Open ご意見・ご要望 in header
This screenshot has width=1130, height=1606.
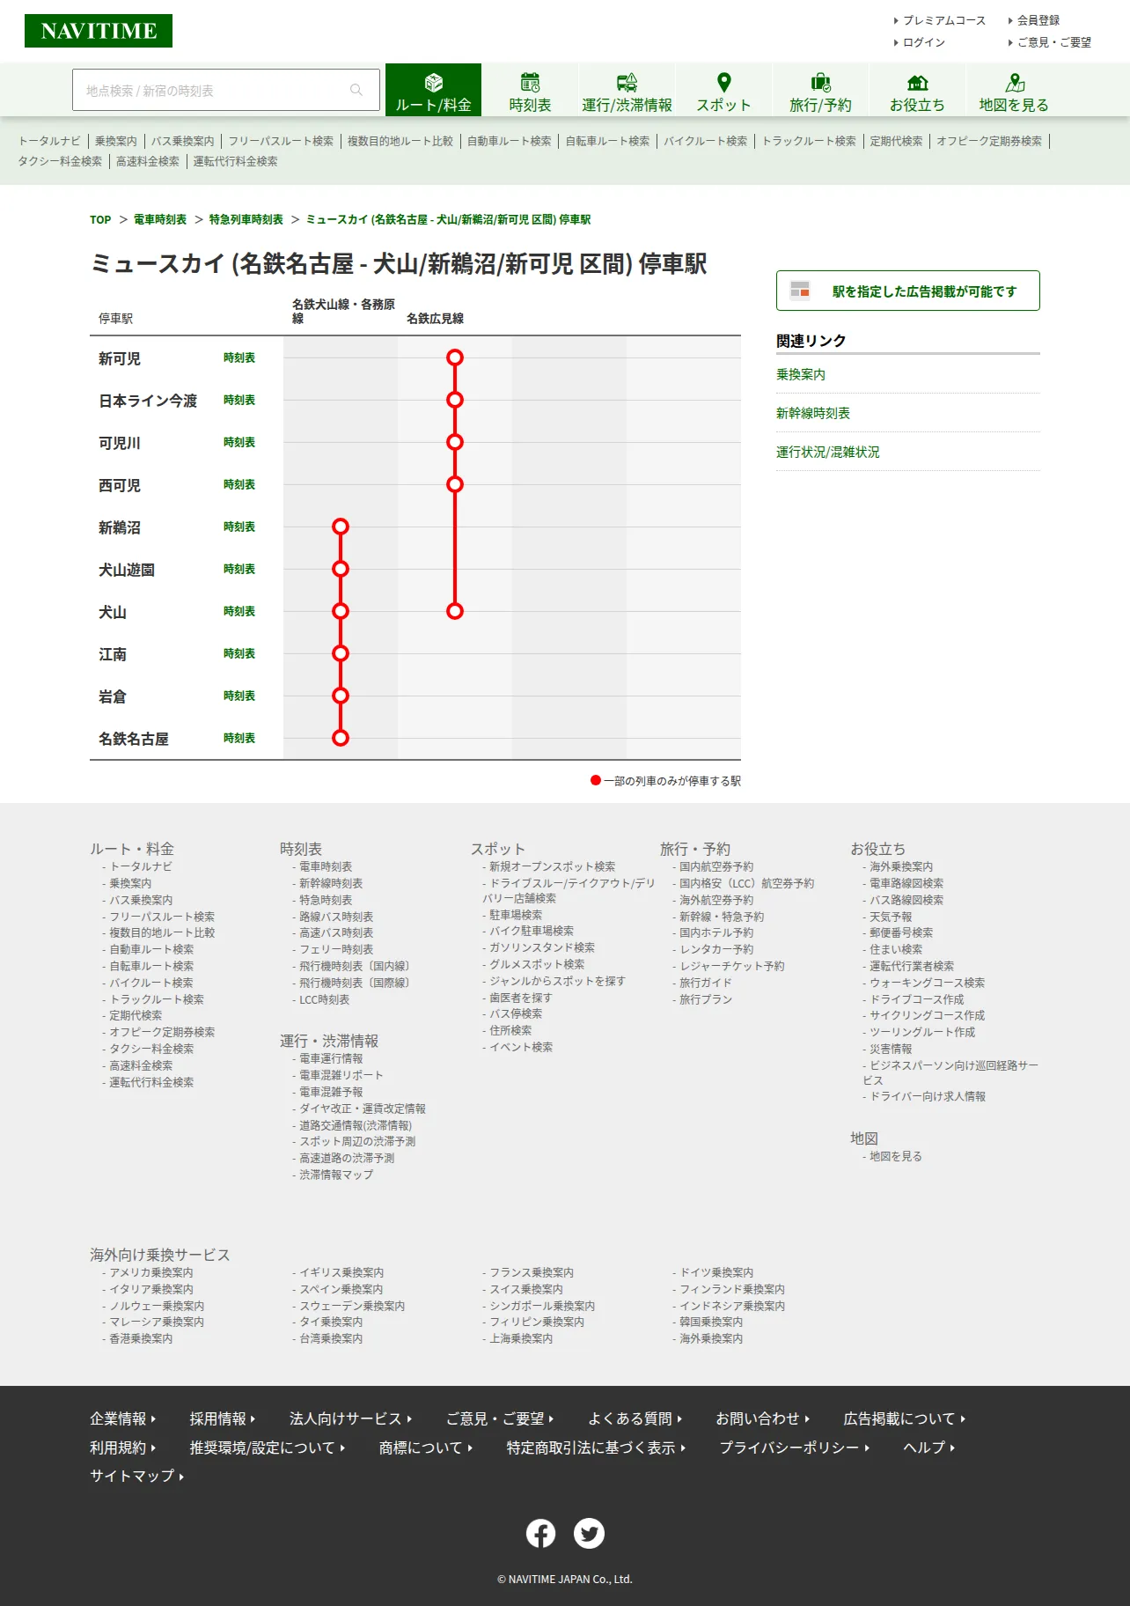coord(1053,42)
